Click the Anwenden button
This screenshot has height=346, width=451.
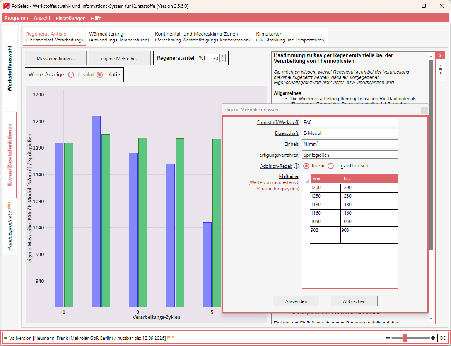pos(296,301)
